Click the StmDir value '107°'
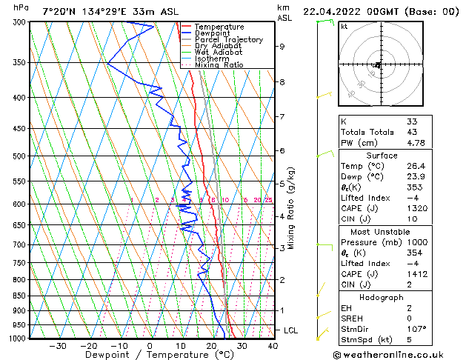 click(x=416, y=329)
